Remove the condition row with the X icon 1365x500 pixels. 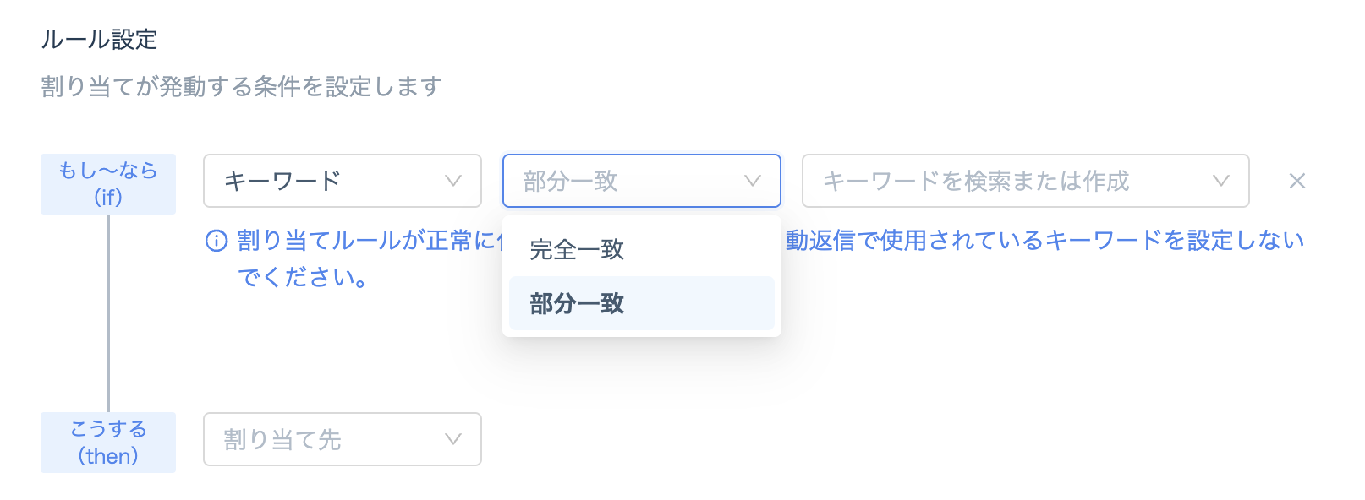(x=1296, y=181)
